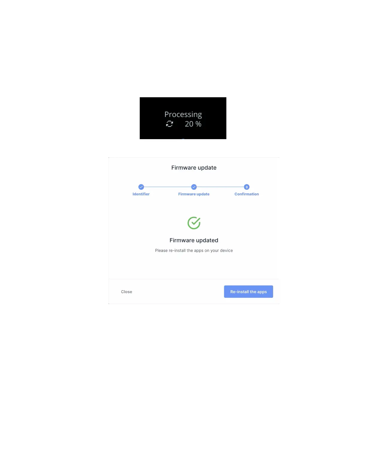
Task: Click the Processing text on device screen
Action: click(x=183, y=115)
